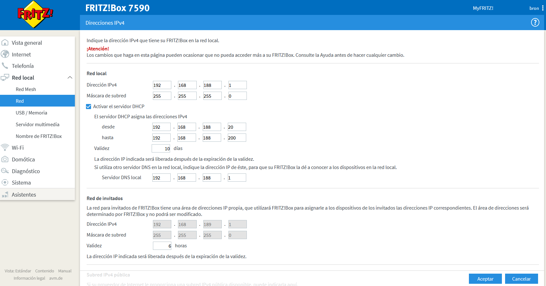Open the Internet menu item

(x=37, y=55)
